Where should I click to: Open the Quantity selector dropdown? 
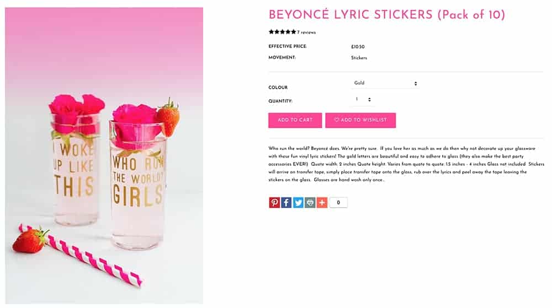pos(363,100)
